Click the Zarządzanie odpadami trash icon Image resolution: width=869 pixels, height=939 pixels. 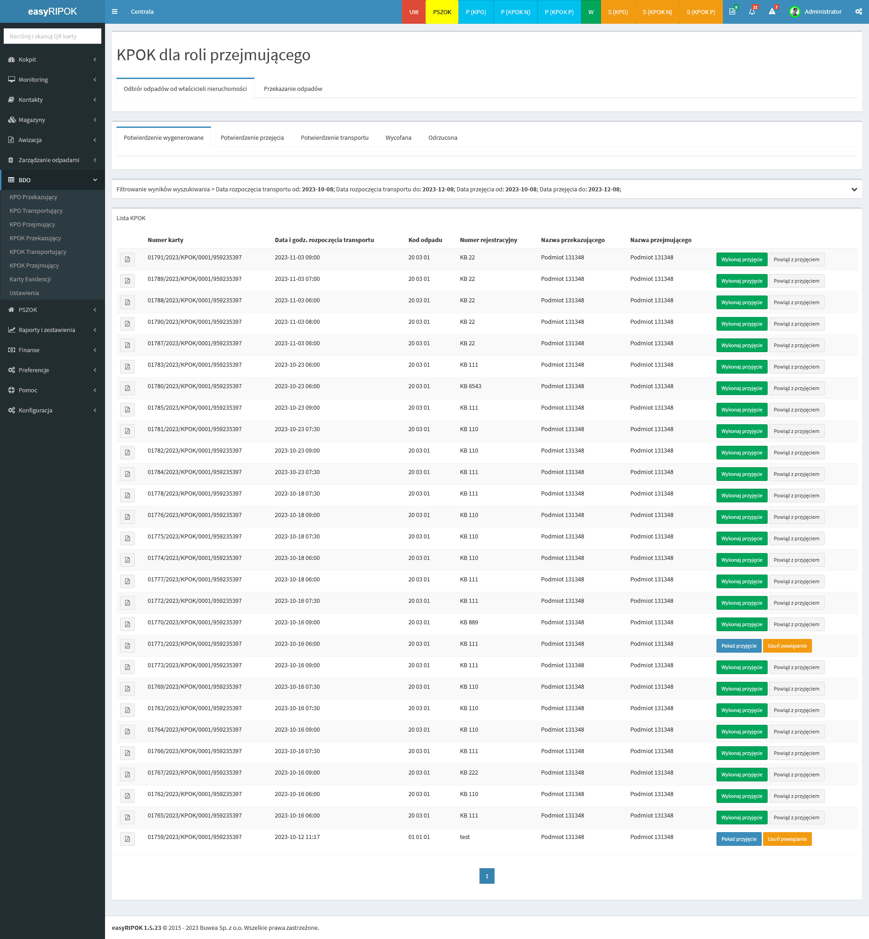point(12,160)
